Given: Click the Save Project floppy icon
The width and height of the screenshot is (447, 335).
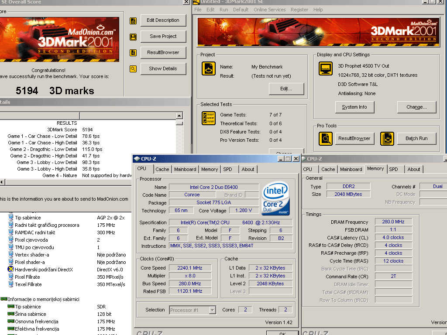Looking at the screenshot, I should coord(133,37).
